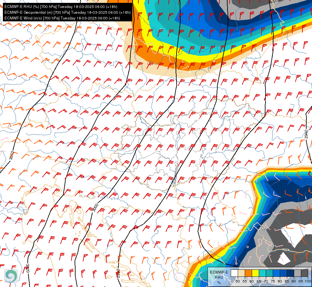The height and width of the screenshot is (287, 312).
Task: Click the bright blue legend swatch
Action: click(276, 273)
